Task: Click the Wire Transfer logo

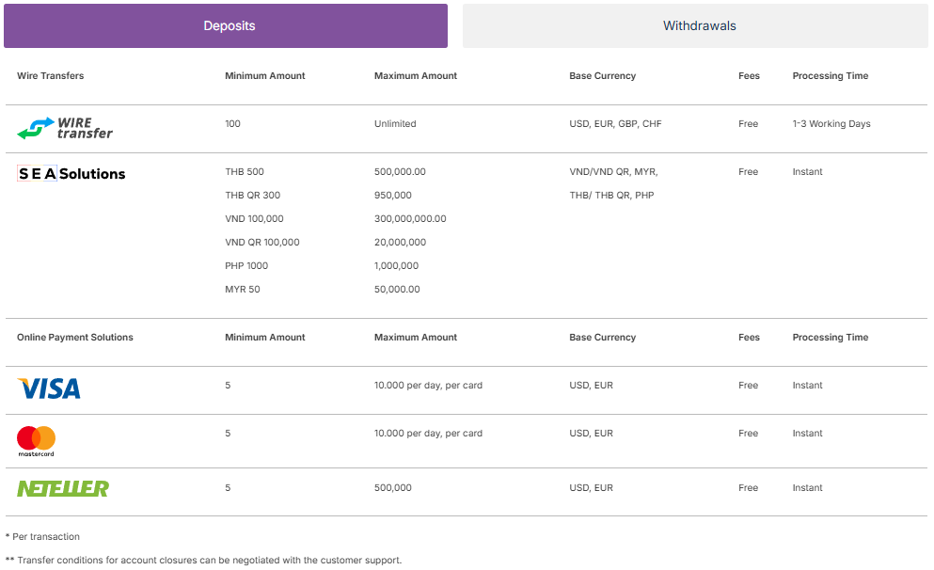Action: coord(65,128)
